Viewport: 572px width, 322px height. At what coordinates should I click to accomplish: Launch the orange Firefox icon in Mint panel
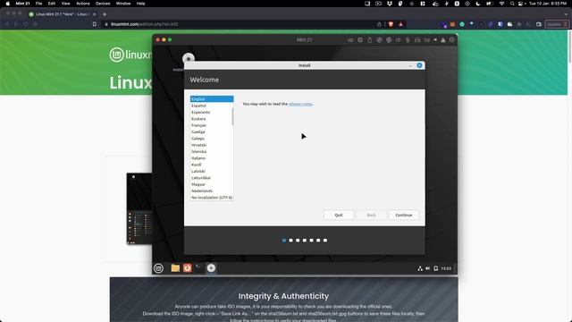(187, 268)
